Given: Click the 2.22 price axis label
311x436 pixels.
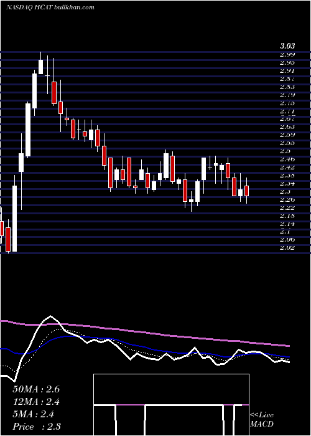Looking at the screenshot, I should point(287,207).
